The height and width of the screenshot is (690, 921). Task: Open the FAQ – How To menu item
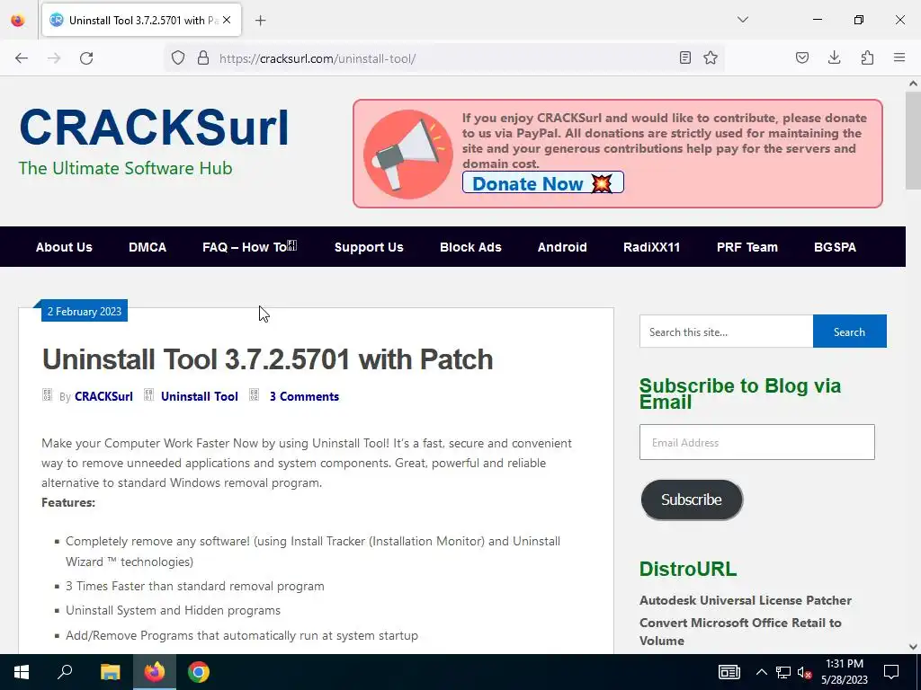250,247
